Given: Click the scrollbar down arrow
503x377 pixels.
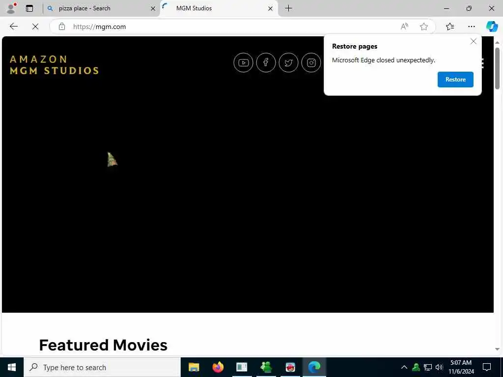Looking at the screenshot, I should click(x=497, y=350).
